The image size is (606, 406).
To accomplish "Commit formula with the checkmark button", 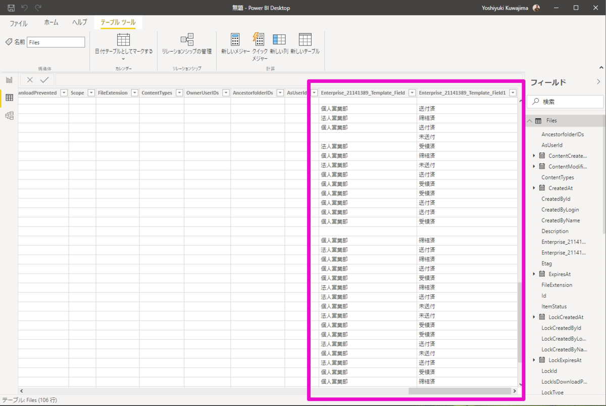I will coord(44,80).
